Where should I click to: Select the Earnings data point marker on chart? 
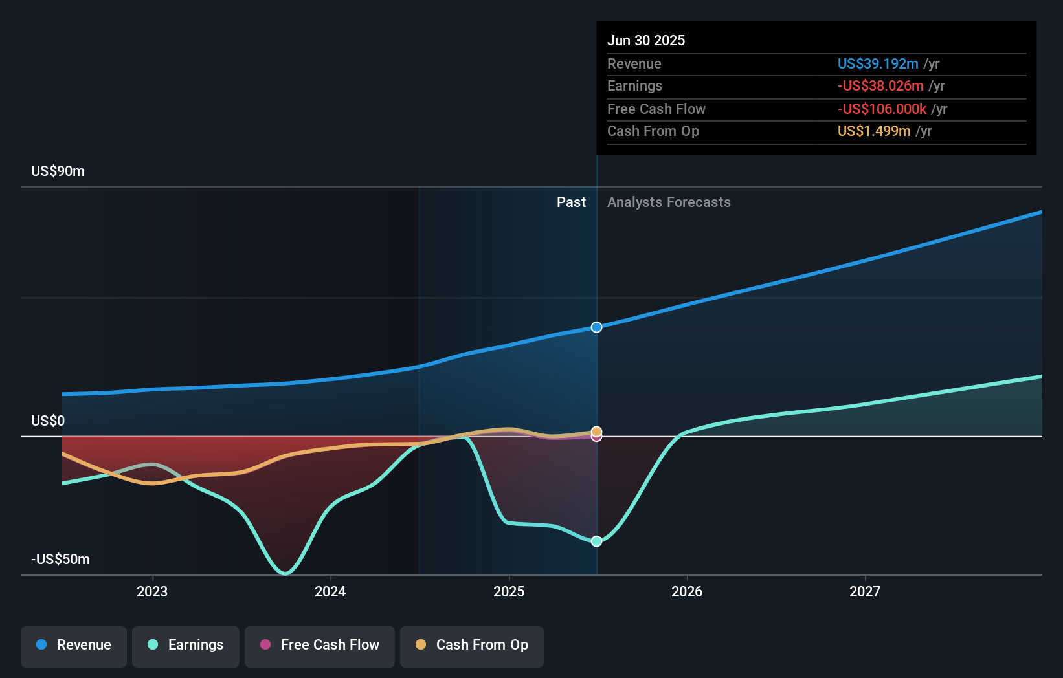(x=596, y=541)
